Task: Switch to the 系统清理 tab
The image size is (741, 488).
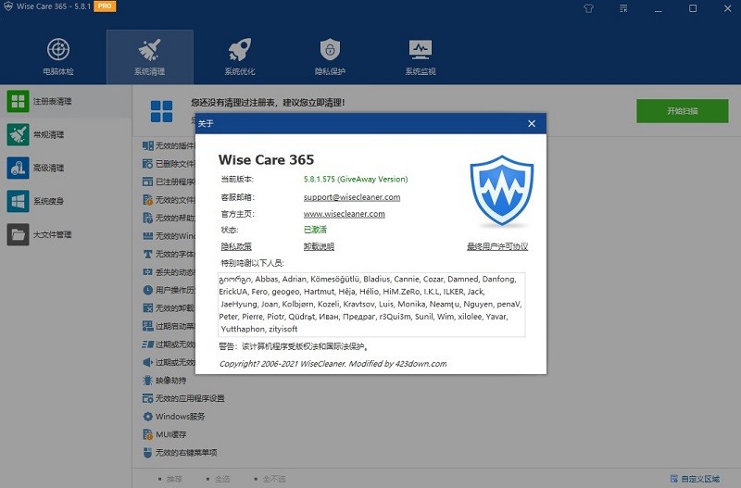Action: click(149, 56)
